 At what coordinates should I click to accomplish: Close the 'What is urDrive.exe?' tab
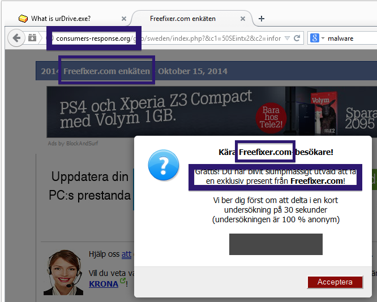[x=124, y=19]
